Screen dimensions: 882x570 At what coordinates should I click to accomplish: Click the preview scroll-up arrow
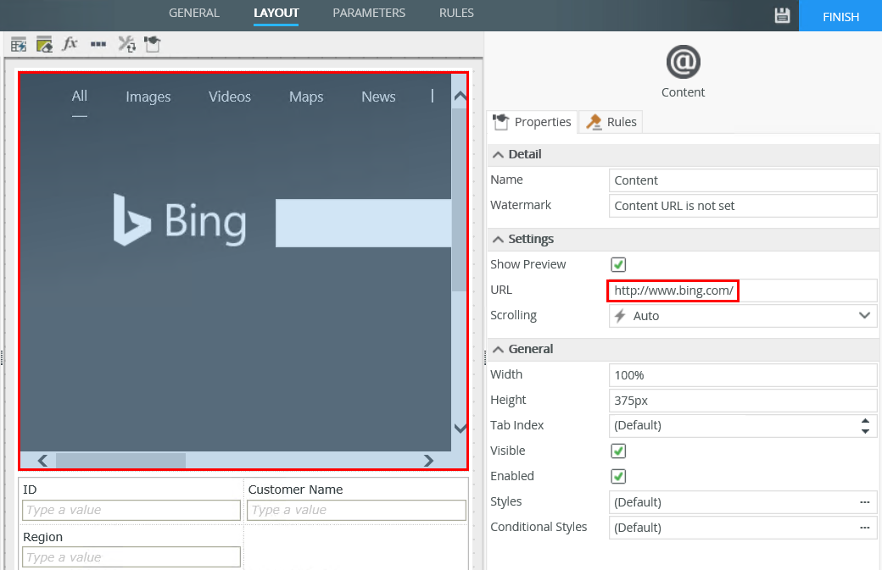[x=461, y=96]
